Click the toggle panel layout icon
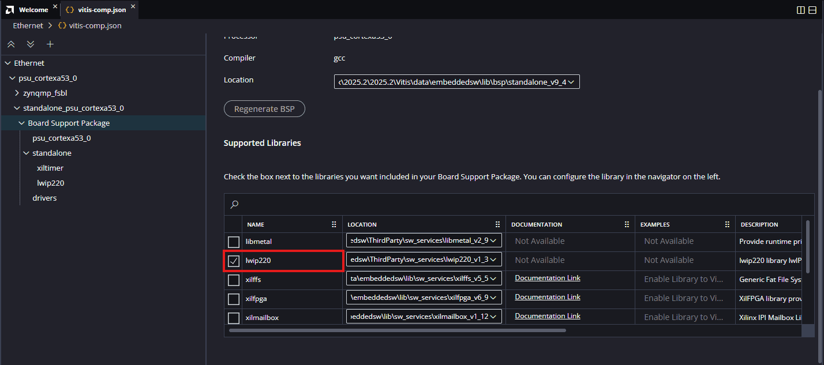The width and height of the screenshot is (824, 365). [812, 10]
